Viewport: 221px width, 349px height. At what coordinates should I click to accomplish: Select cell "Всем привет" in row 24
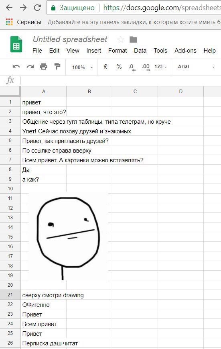tap(44, 324)
